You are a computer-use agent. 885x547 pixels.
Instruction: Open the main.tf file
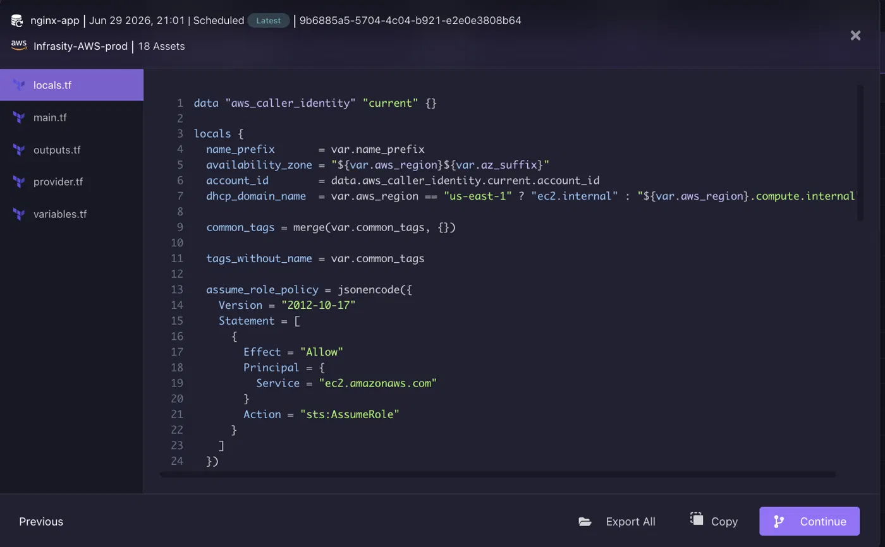click(x=71, y=117)
